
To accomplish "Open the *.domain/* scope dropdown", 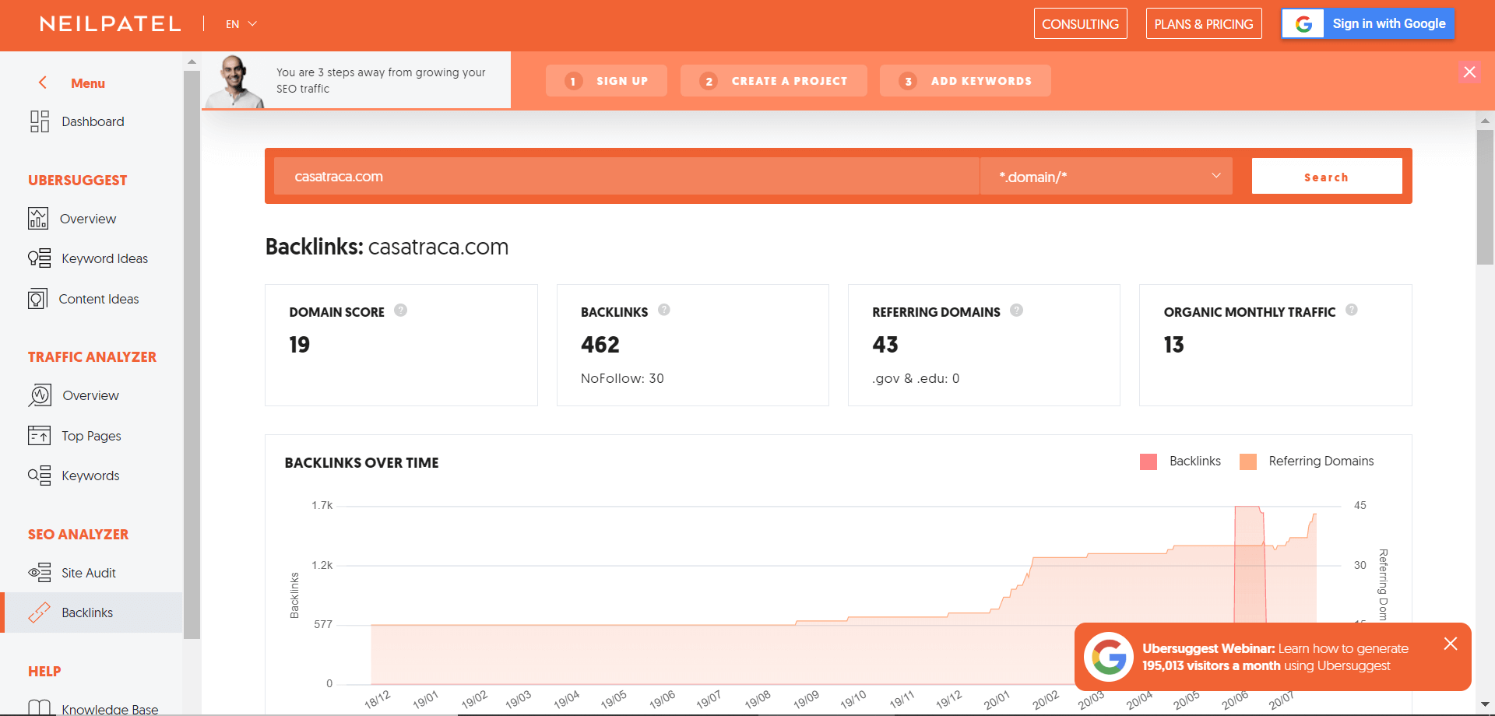I will (1106, 177).
